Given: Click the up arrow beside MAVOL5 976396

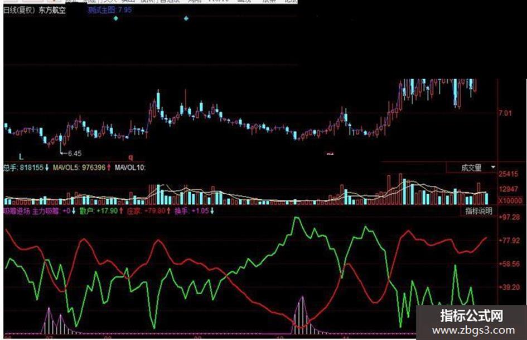Looking at the screenshot, I should click(109, 167).
